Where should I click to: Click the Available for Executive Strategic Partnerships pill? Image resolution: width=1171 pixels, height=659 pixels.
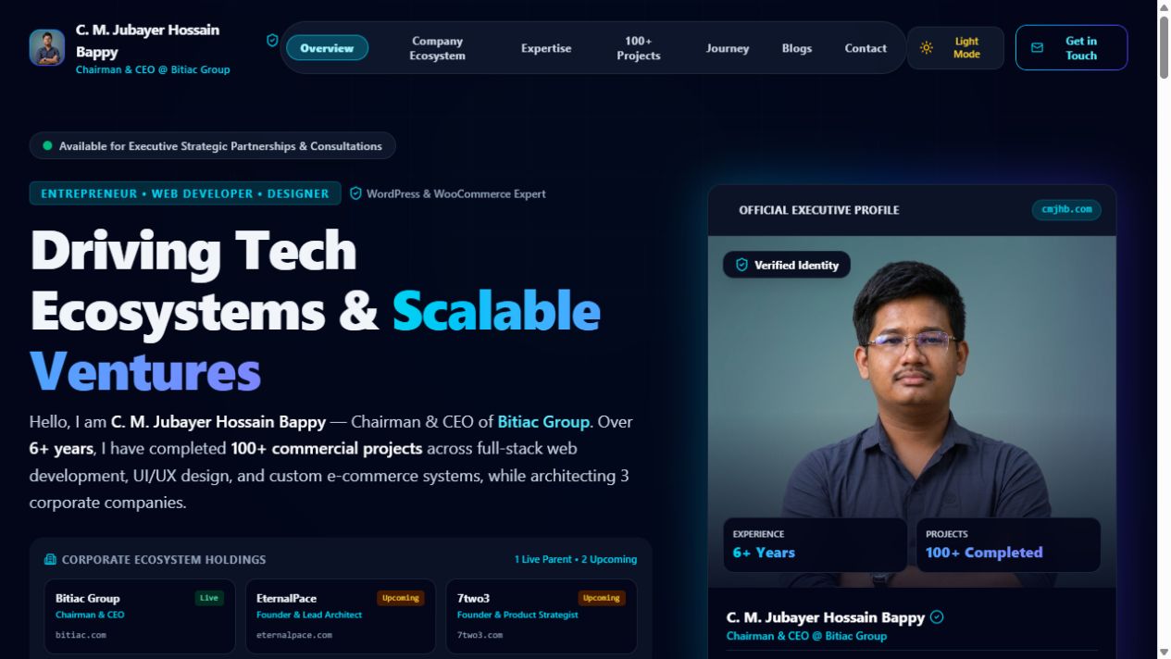[213, 145]
